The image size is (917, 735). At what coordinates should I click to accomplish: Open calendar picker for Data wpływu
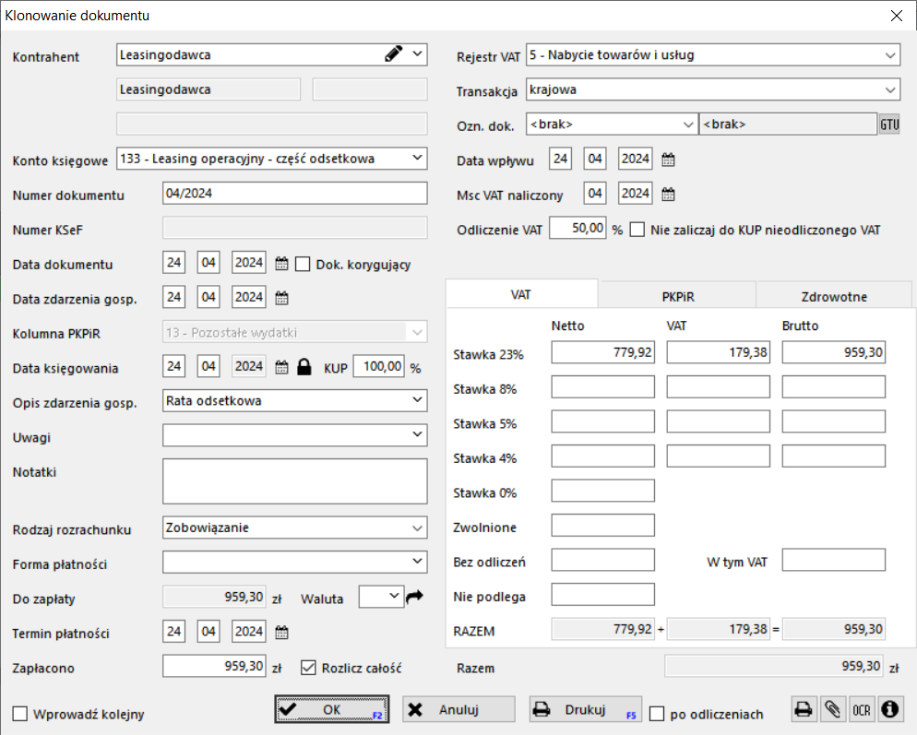click(x=668, y=160)
